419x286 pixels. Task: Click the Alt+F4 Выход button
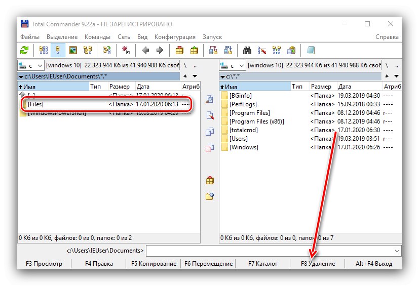(374, 264)
